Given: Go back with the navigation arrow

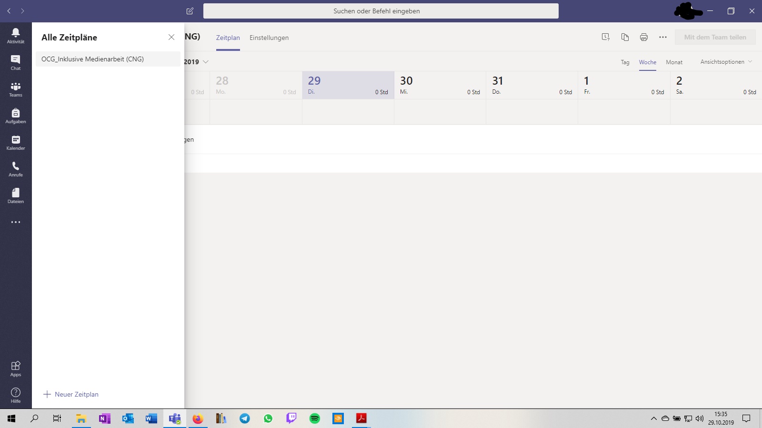Looking at the screenshot, I should (x=9, y=11).
